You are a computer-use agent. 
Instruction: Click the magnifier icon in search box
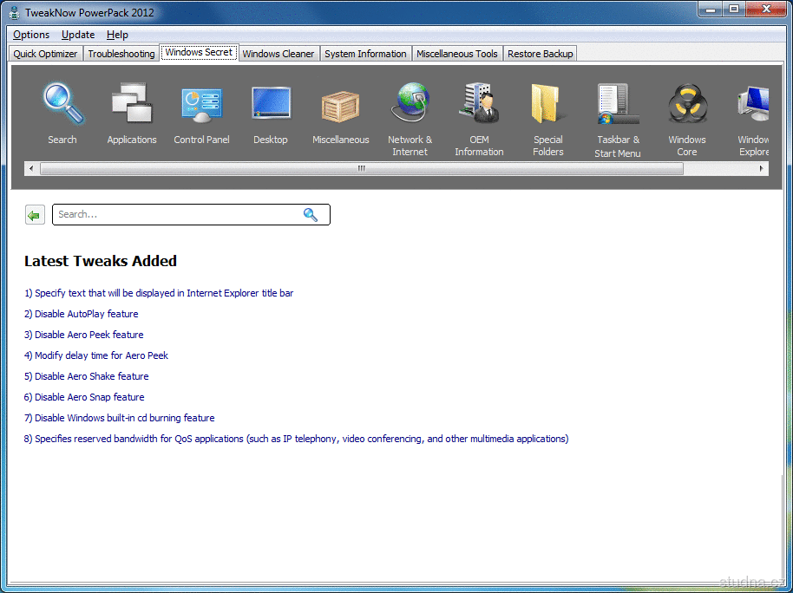click(x=311, y=215)
